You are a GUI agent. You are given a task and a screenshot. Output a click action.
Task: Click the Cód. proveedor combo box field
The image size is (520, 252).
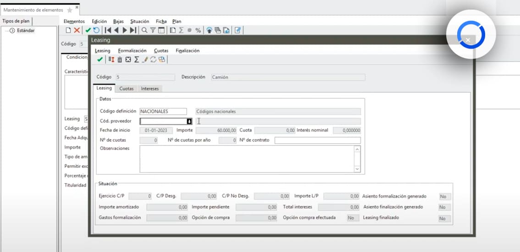(166, 121)
